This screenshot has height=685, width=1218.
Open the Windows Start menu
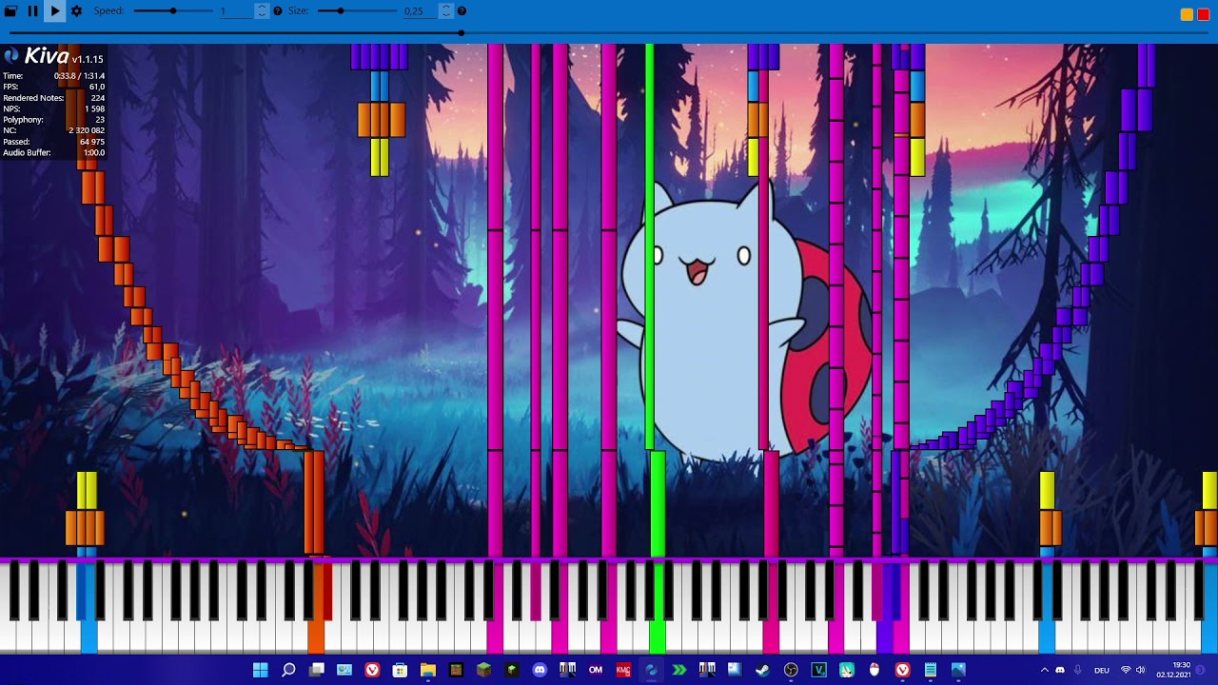[x=260, y=670]
